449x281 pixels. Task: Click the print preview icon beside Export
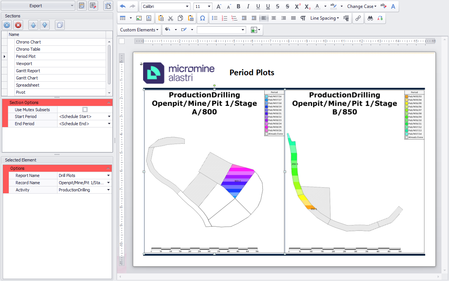click(81, 6)
